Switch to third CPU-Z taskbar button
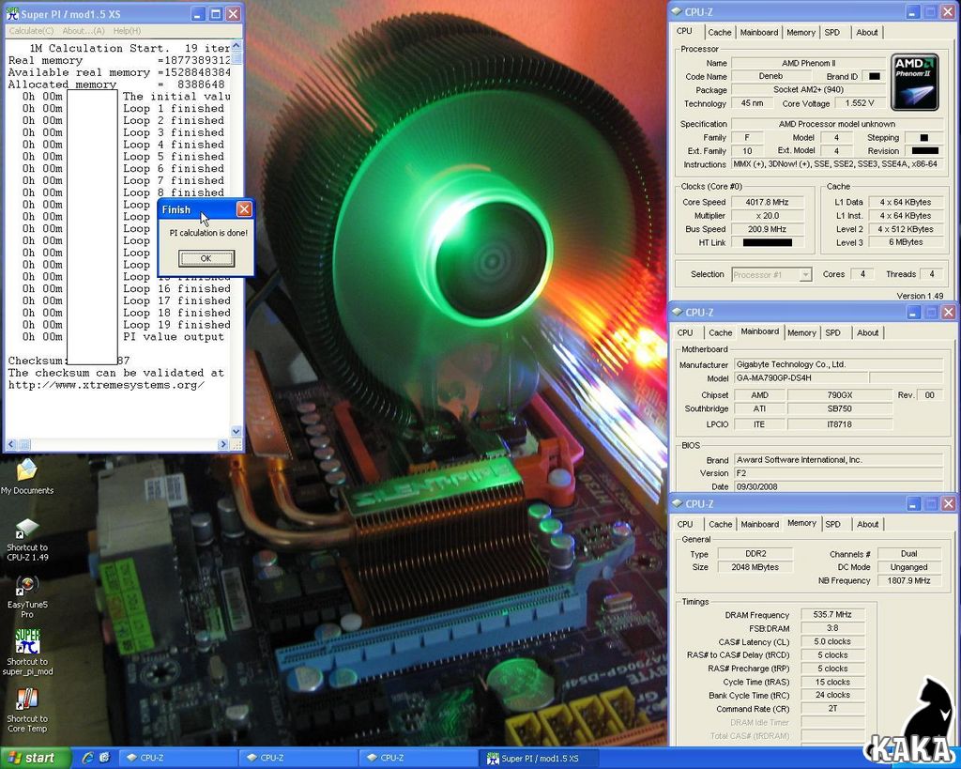The height and width of the screenshot is (769, 961). pos(418,758)
